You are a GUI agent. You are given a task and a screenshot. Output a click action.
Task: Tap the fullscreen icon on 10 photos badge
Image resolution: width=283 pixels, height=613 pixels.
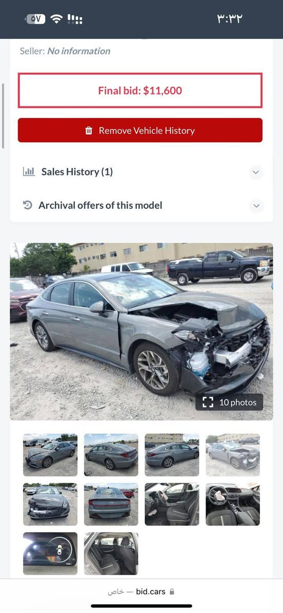[x=208, y=403]
